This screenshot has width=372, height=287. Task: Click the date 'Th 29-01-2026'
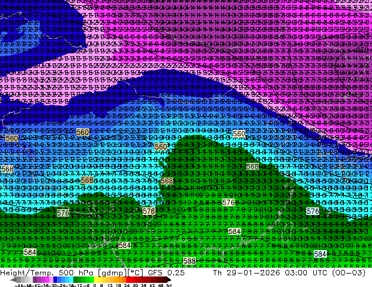246,273
